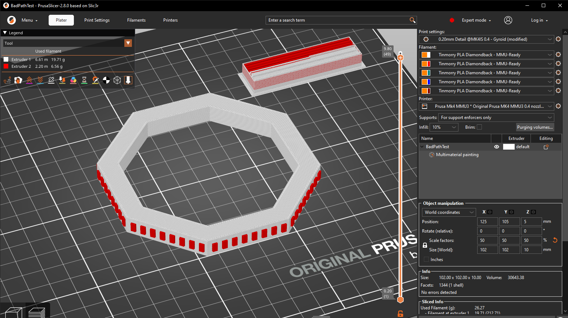The image size is (568, 318).
Task: Toggle the scale factors lock icon
Action: pos(425,245)
